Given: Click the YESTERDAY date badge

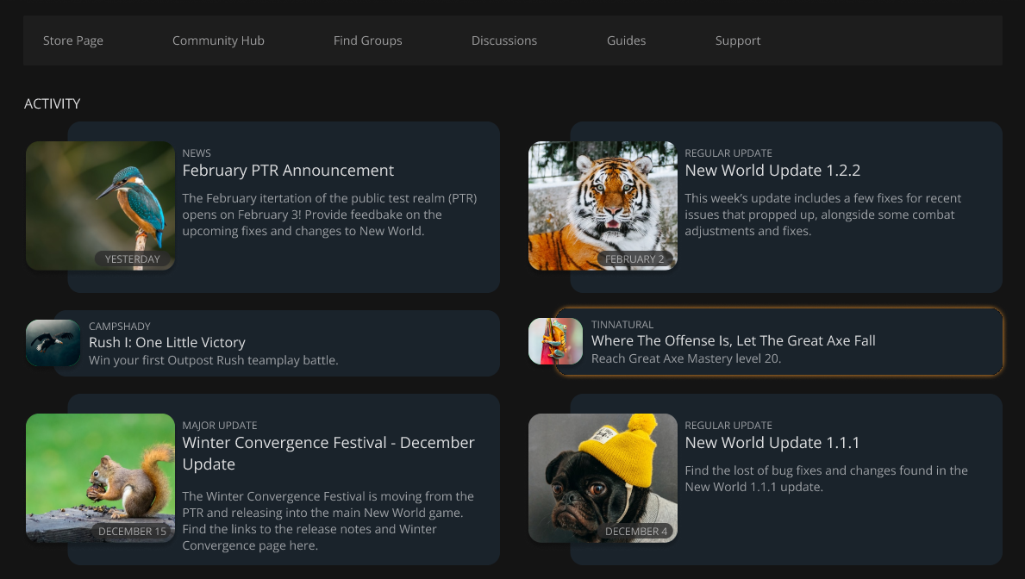Looking at the screenshot, I should click(133, 259).
